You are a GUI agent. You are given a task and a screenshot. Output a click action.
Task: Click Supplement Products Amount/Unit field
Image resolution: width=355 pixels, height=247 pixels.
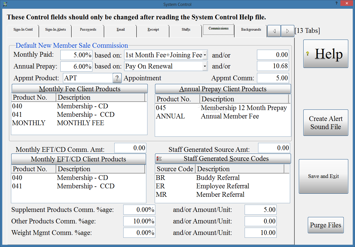click(261, 210)
